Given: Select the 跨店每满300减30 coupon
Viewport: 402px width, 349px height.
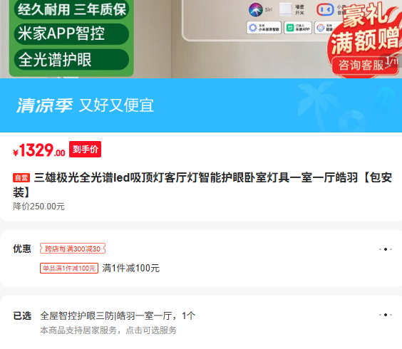Looking at the screenshot, I should click(73, 249).
